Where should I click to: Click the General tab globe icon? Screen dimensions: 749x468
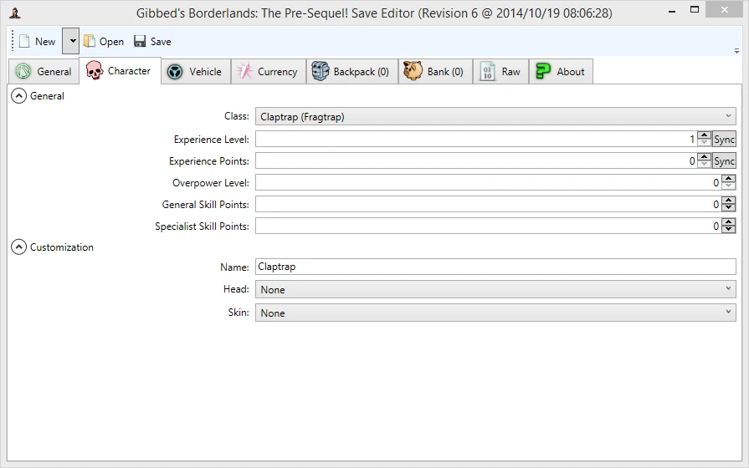coord(23,72)
